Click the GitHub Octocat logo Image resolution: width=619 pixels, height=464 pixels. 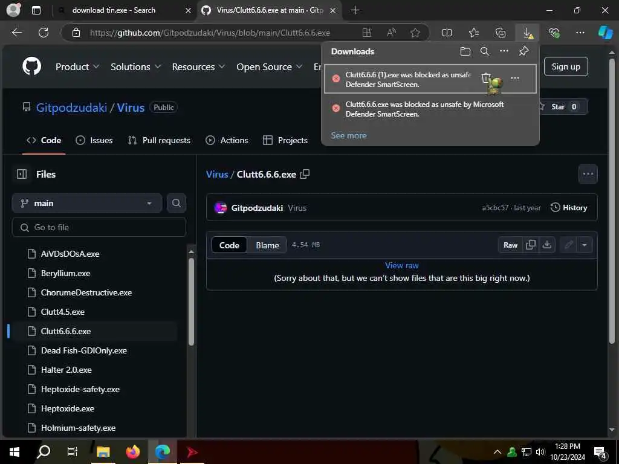pos(31,66)
